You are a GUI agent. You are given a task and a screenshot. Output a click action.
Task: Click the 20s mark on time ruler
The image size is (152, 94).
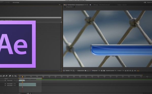click(80, 77)
